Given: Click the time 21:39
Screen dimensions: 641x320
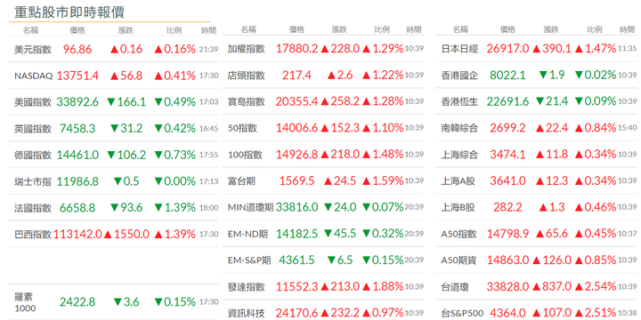Looking at the screenshot, I should click(x=208, y=50).
